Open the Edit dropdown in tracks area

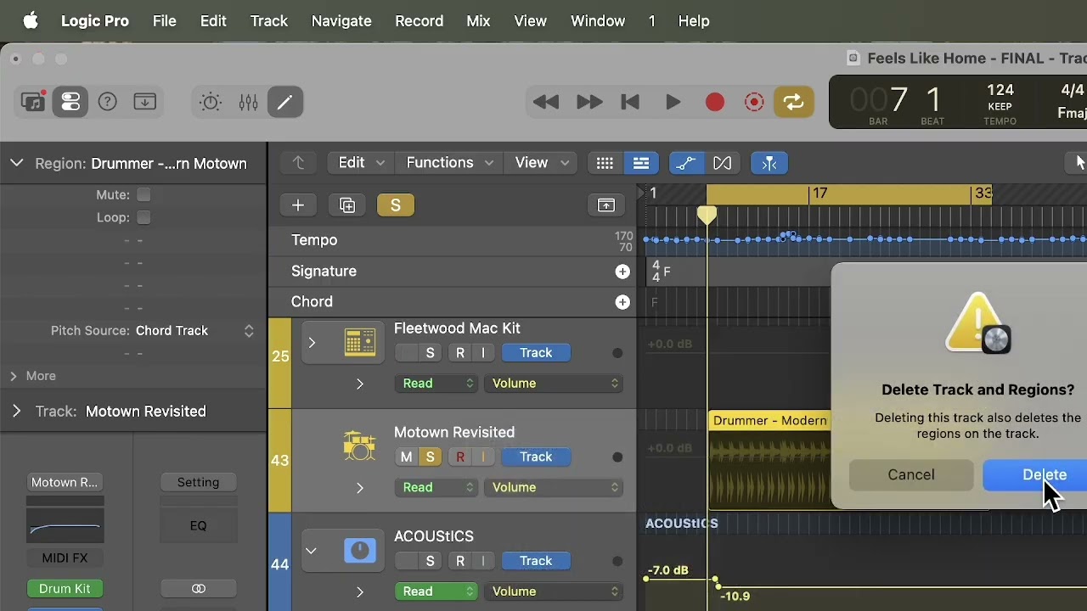click(361, 163)
